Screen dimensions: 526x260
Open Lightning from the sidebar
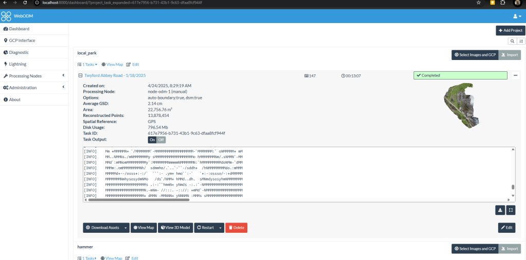(17, 64)
